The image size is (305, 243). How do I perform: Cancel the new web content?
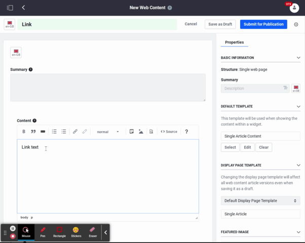tap(190, 24)
